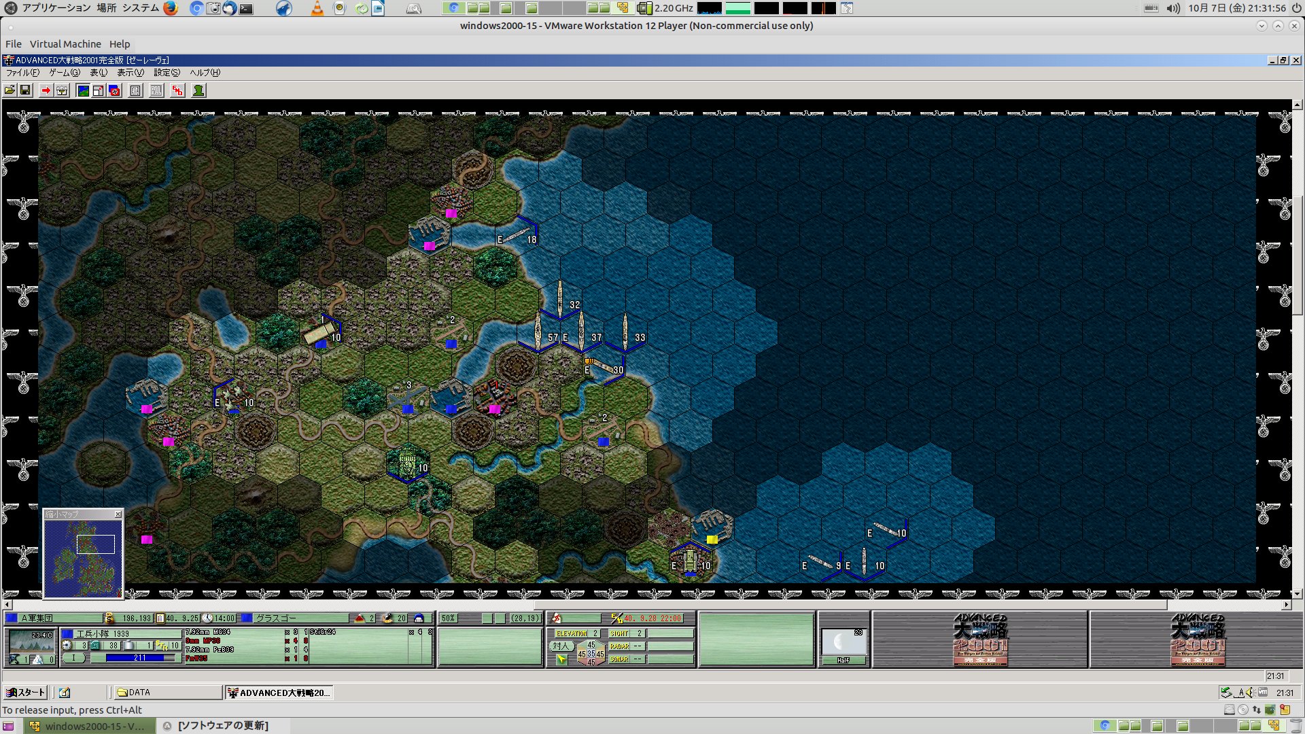Open the ヘルプ(H) menu

tap(205, 73)
